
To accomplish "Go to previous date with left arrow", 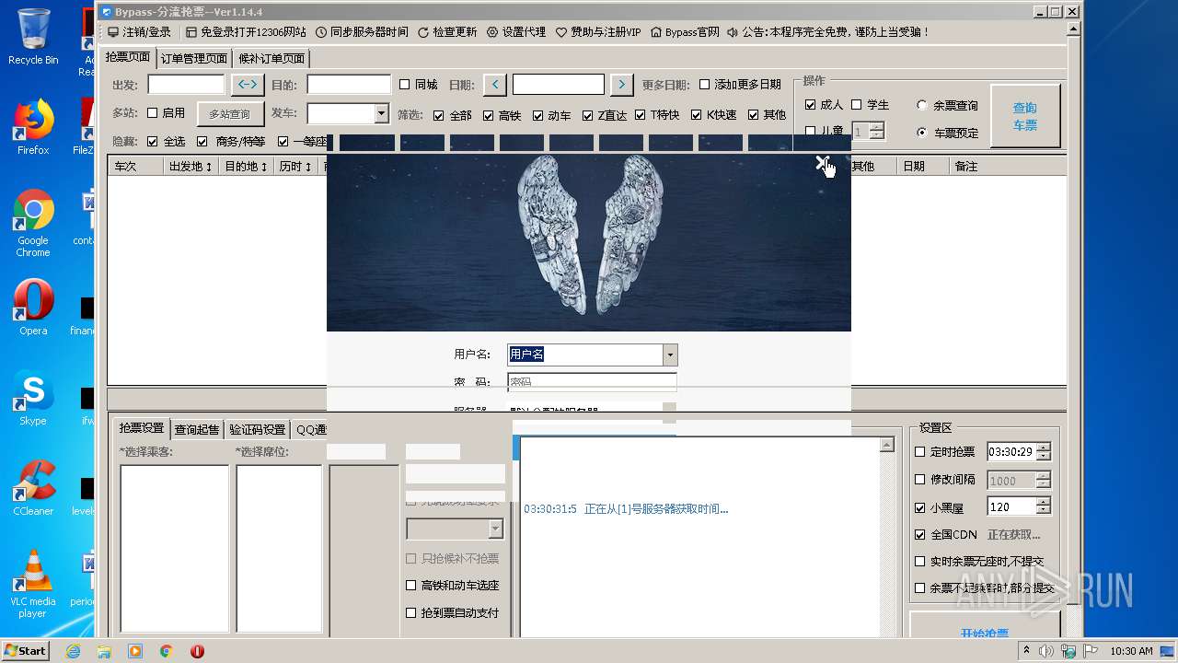I will click(495, 85).
